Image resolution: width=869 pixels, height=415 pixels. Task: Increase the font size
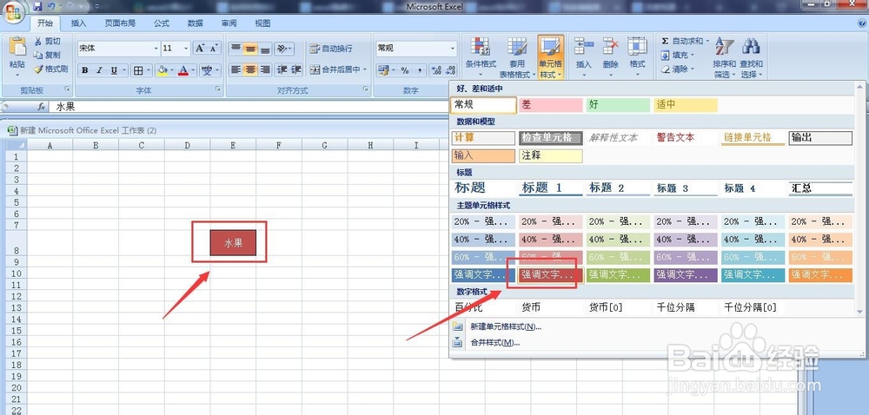[200, 48]
